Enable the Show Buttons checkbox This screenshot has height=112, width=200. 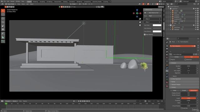(145, 35)
